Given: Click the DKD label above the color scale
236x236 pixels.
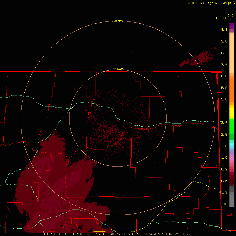Looking at the screenshot, I should pyautogui.click(x=230, y=16).
